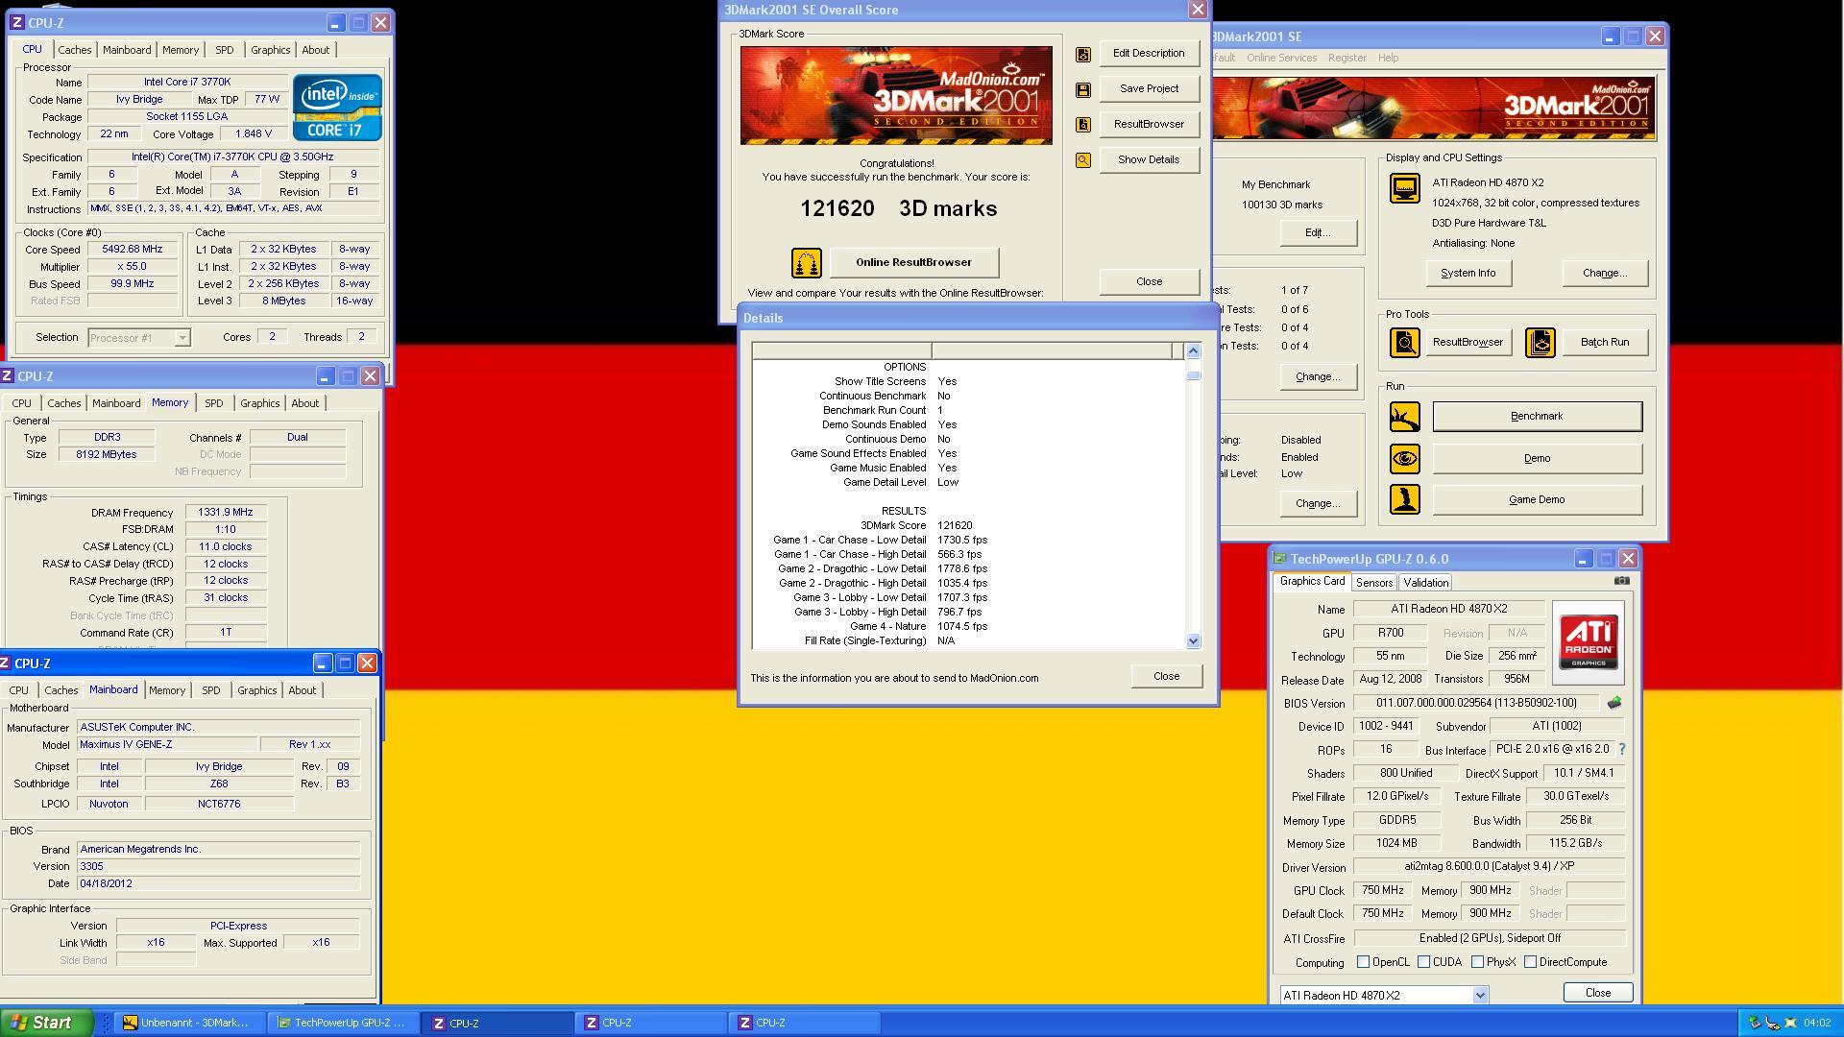This screenshot has height=1037, width=1844.
Task: Start the Benchmark button in Run section
Action: pyautogui.click(x=1537, y=417)
